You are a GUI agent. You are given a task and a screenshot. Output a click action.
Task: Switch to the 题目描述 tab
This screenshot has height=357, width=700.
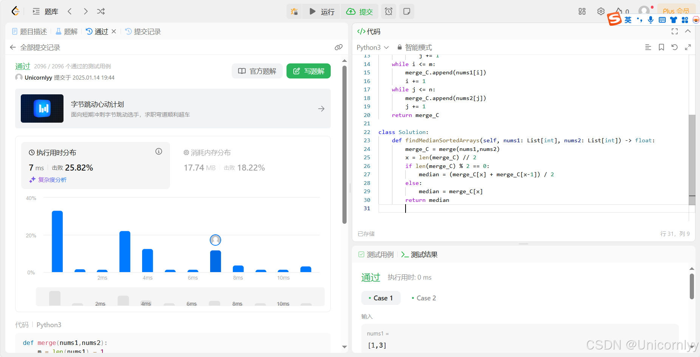tap(29, 32)
